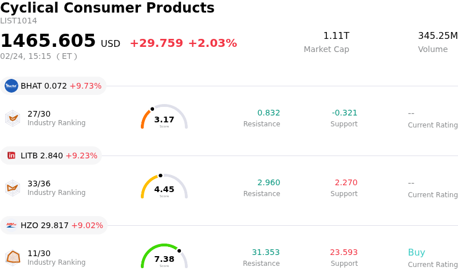Click LITB 33/36 industry ranking
Viewport: 458px width, 279px height.
(39, 184)
